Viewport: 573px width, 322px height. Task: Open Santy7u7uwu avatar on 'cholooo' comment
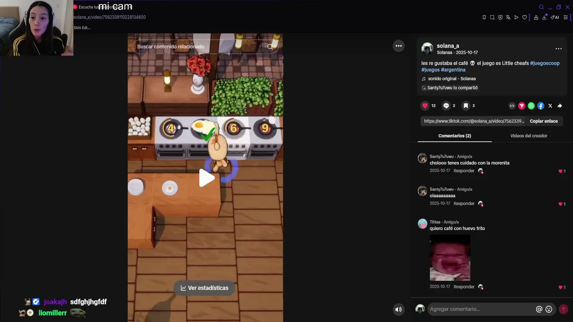coord(422,158)
